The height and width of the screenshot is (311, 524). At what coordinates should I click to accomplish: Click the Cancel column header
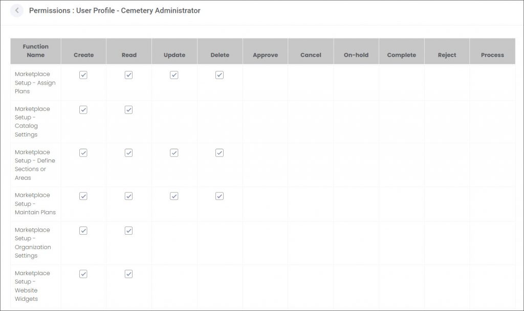(x=311, y=51)
